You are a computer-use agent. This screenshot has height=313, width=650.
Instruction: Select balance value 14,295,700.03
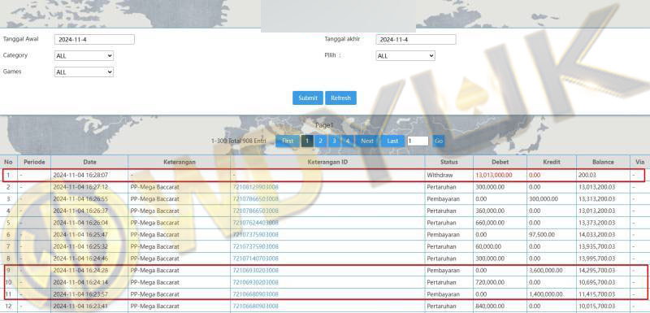pos(597,270)
